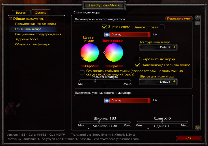The height and width of the screenshot is (146, 208).
Task: Click the scroll-down arrow of options panel
Action: point(197,127)
